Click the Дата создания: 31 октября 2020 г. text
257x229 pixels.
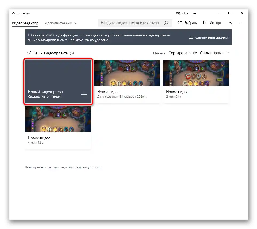pyautogui.click(x=122, y=97)
